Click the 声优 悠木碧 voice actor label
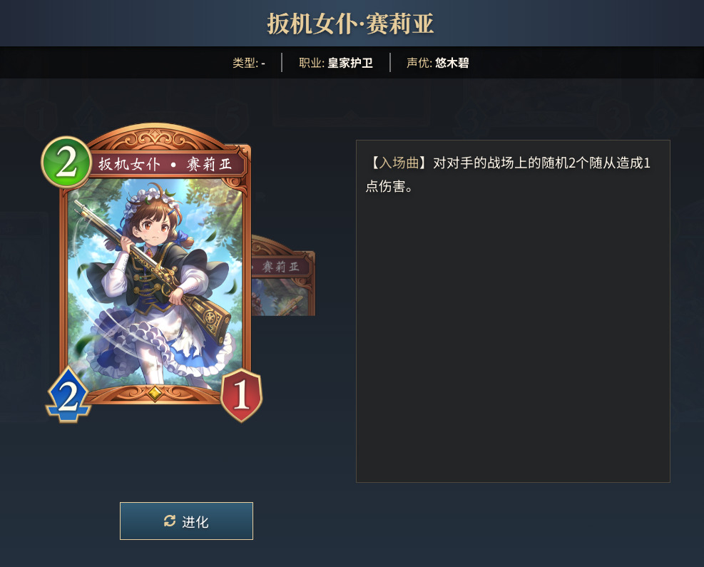The height and width of the screenshot is (567, 704). coord(437,63)
